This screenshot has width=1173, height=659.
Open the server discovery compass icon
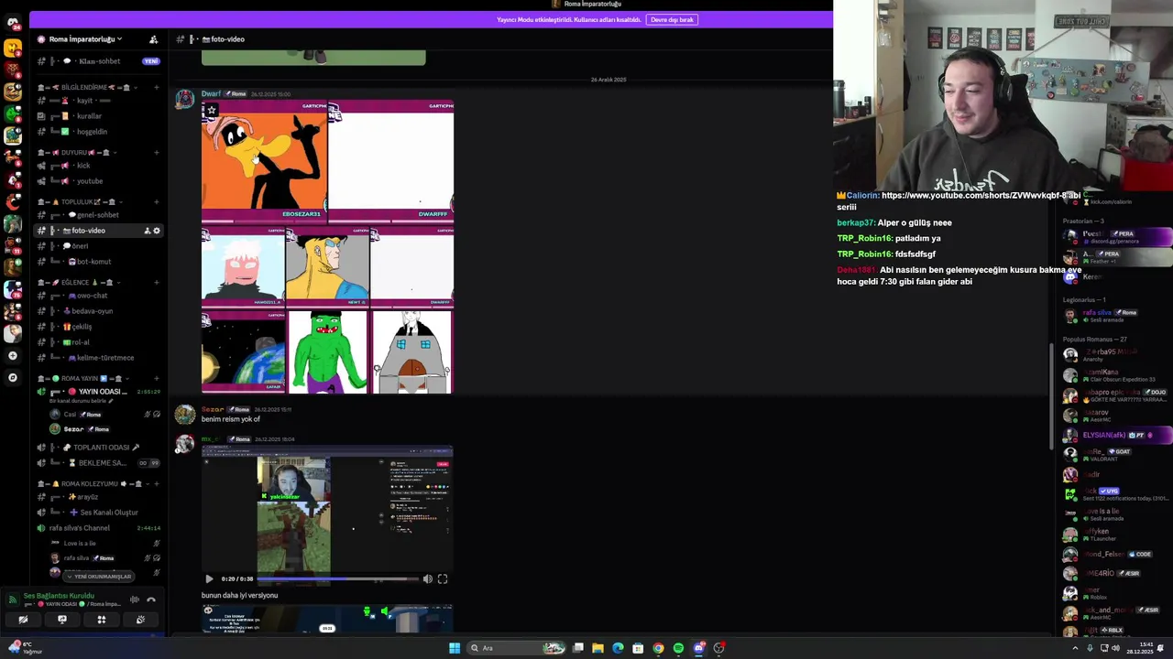[x=13, y=377]
